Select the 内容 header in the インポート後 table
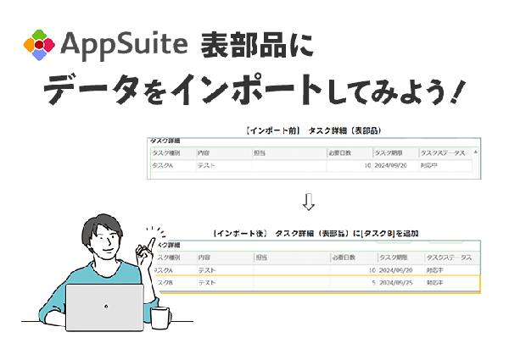Viewport: 509px width, 360px height. [204, 258]
